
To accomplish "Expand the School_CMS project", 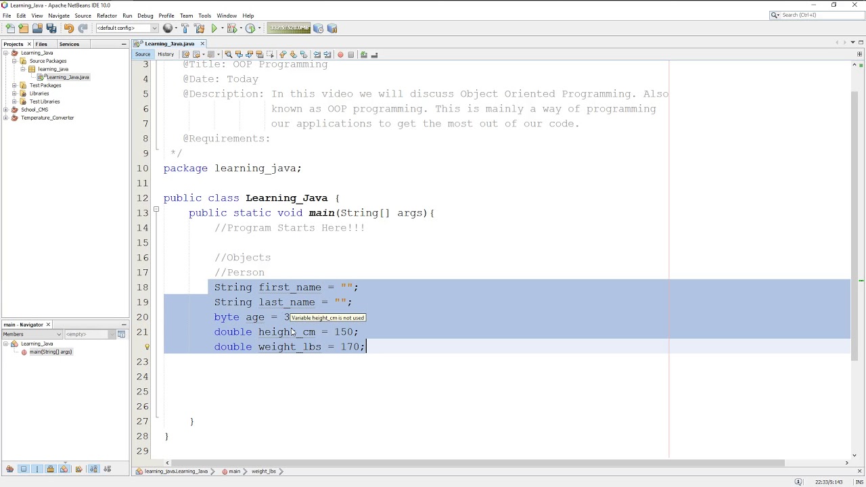I will tap(6, 110).
